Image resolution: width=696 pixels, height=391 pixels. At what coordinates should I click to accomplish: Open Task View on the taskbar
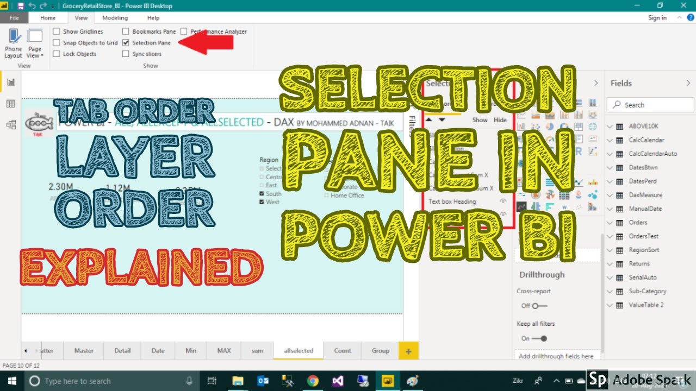pos(213,381)
